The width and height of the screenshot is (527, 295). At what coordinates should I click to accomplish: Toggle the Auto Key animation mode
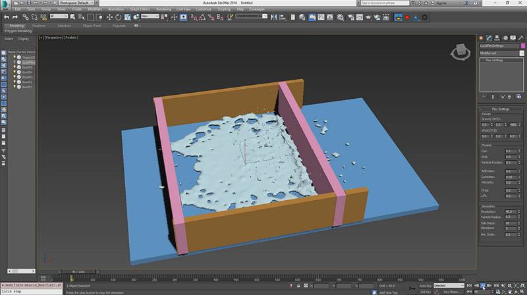pos(426,286)
